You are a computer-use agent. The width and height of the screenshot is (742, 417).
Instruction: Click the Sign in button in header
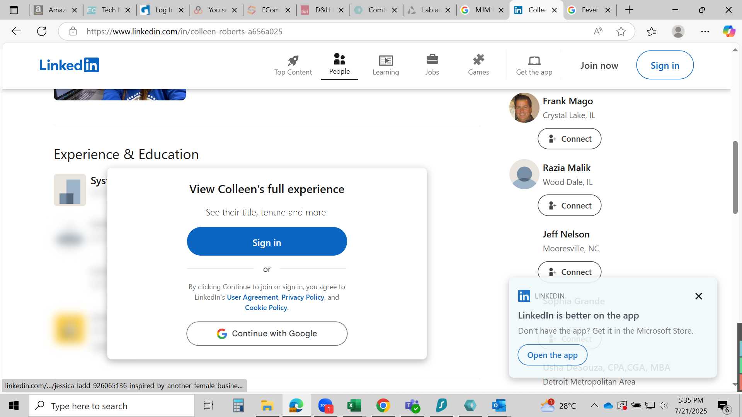[x=665, y=65]
